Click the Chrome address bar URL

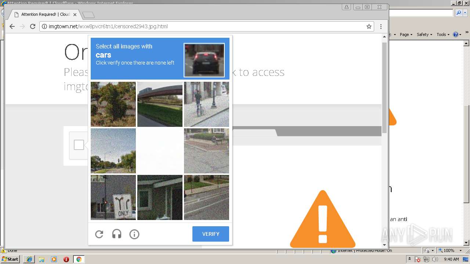pyautogui.click(x=108, y=26)
